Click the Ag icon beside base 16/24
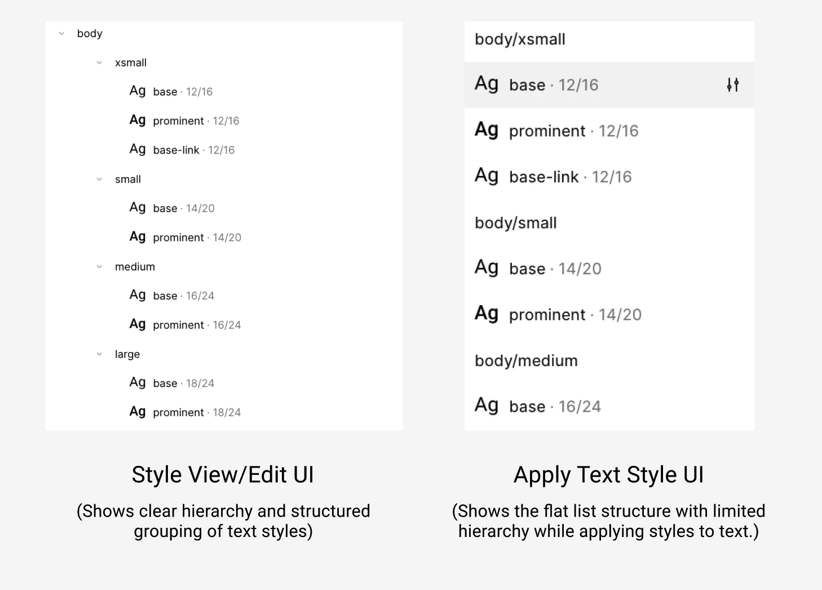 point(137,294)
